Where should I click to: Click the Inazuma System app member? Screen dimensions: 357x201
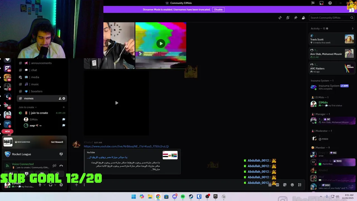pos(332,87)
